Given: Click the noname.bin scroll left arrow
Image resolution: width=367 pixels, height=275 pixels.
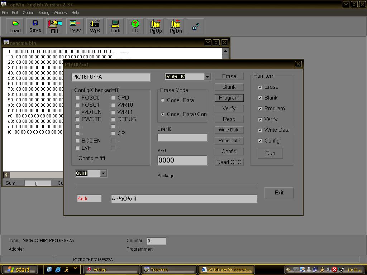Looking at the screenshot, I should pyautogui.click(x=6, y=175).
